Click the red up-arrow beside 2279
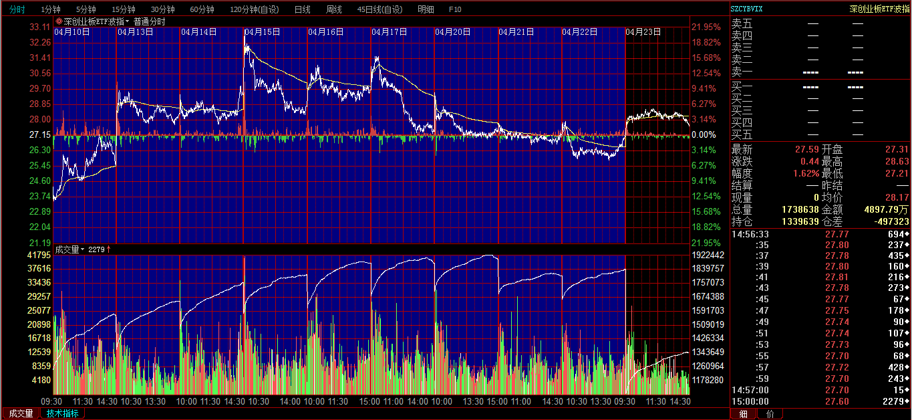 tap(109, 249)
